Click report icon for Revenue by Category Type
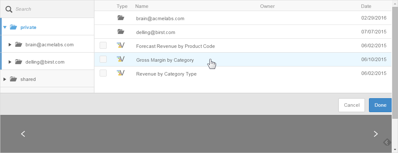 point(120,73)
